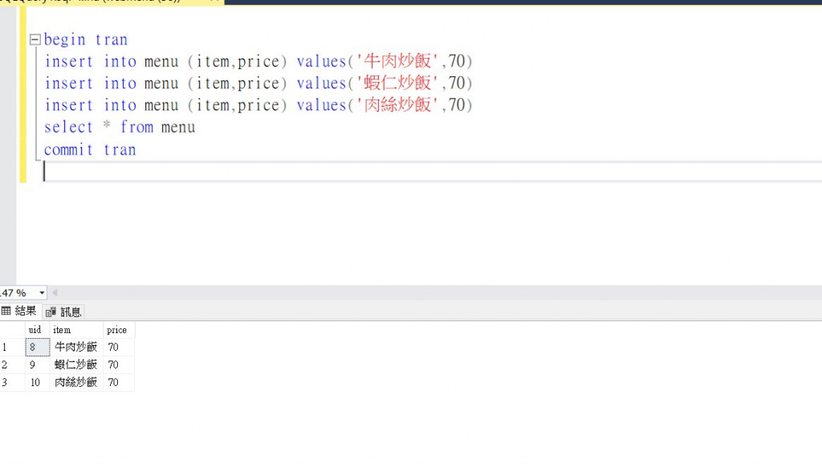Click the insert line with '肉絲炒飯'
Viewport: 822px width, 468px height.
pyautogui.click(x=258, y=105)
